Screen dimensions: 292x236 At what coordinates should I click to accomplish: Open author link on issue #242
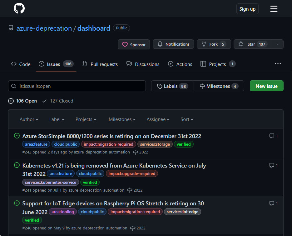click(x=102, y=152)
